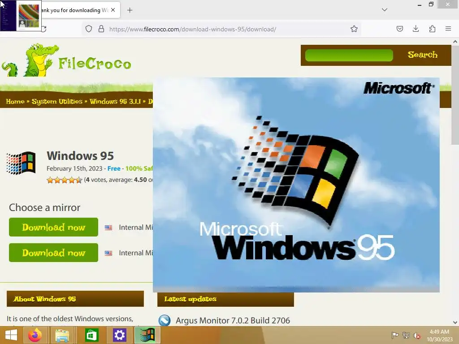
Task: Click the About Windows 95 header
Action: pos(75,299)
